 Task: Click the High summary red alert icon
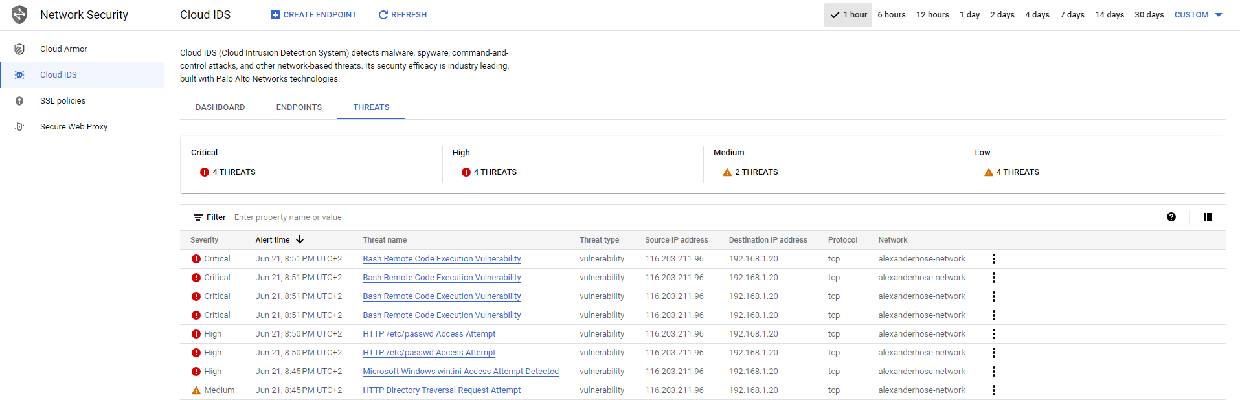coord(466,172)
